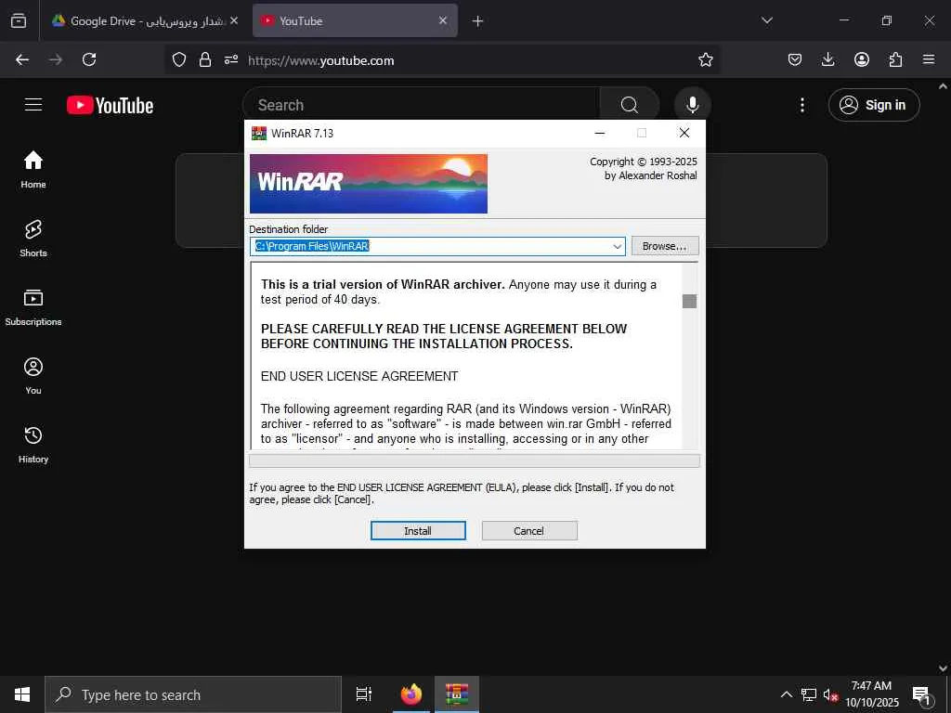Click the WinRAR taskbar icon
This screenshot has width=951, height=713.
coord(457,694)
